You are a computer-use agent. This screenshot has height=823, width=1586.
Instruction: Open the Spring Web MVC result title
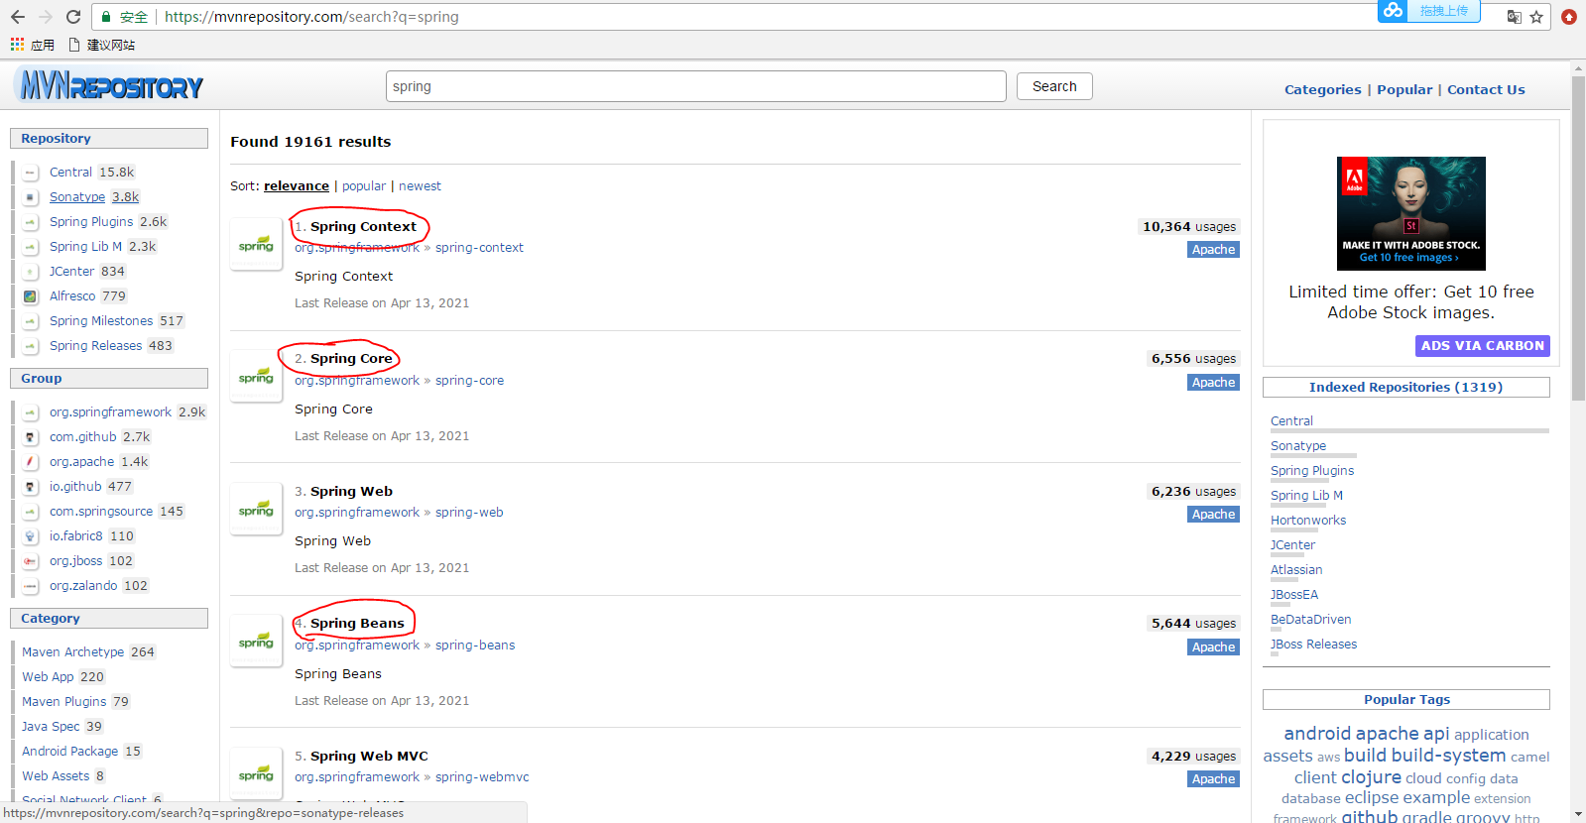369,756
